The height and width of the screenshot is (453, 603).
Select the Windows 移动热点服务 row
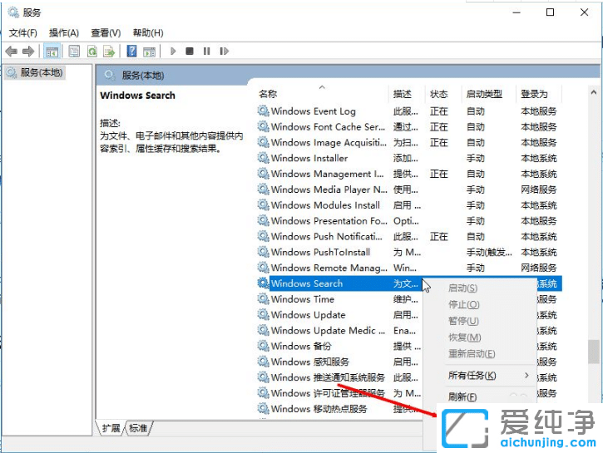[x=319, y=408]
